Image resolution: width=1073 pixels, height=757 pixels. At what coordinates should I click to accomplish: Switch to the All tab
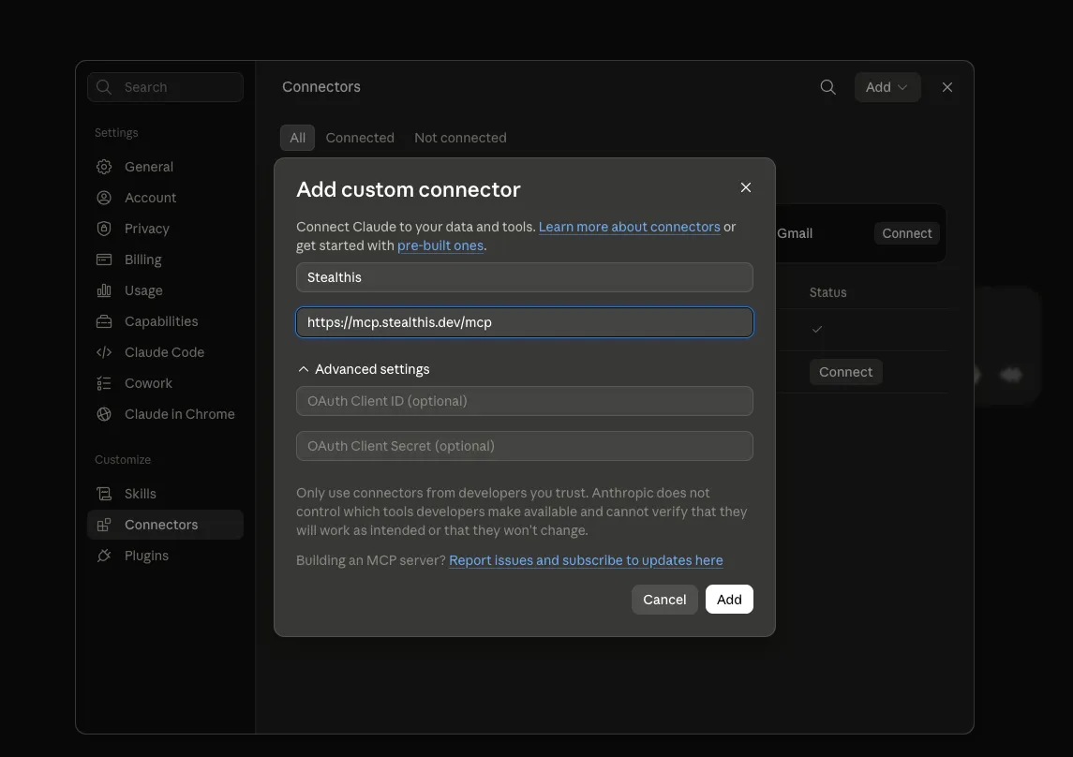pyautogui.click(x=297, y=138)
